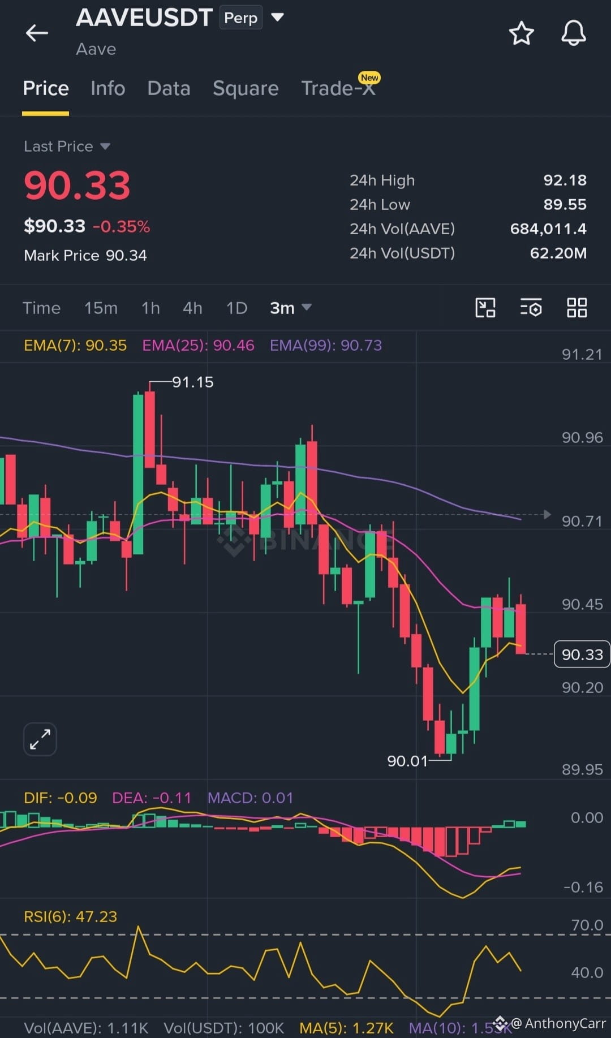Switch to the Data tab
The image size is (611, 1038).
coord(169,89)
